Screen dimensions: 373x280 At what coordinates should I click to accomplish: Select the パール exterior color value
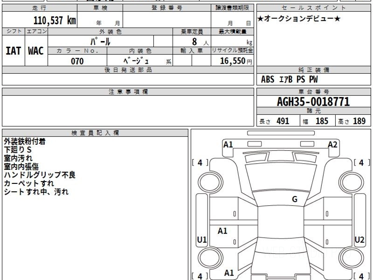(x=100, y=41)
